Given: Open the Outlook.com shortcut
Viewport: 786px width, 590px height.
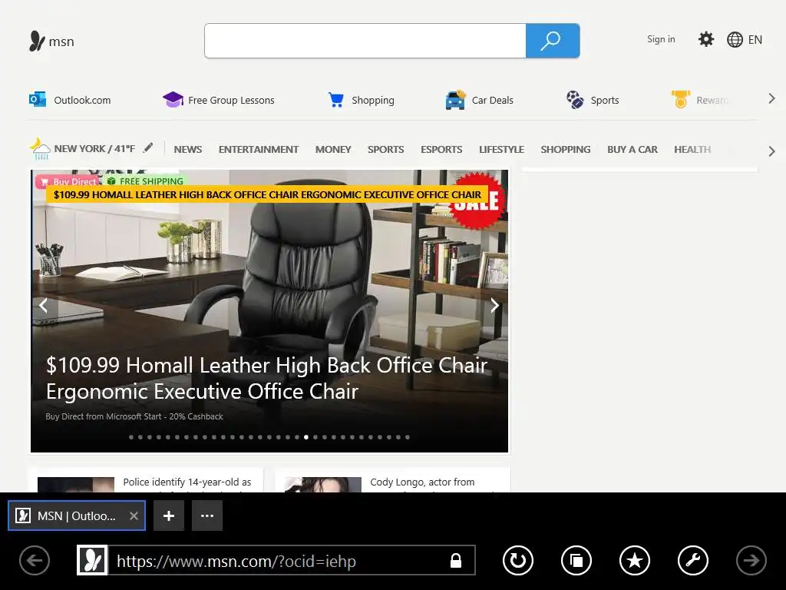Looking at the screenshot, I should coord(70,100).
